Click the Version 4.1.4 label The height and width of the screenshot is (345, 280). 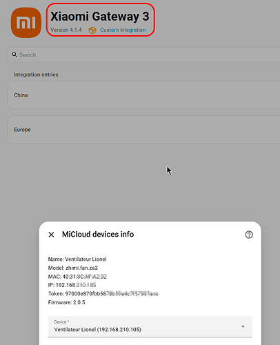(66, 30)
